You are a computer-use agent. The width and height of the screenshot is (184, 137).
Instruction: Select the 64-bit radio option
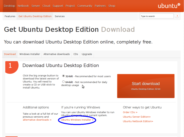click(x=63, y=82)
